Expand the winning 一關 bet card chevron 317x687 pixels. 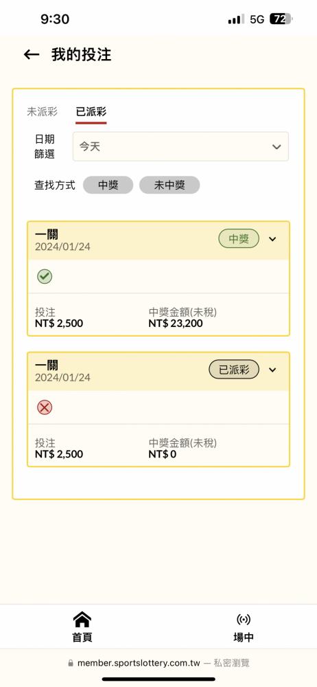[272, 239]
